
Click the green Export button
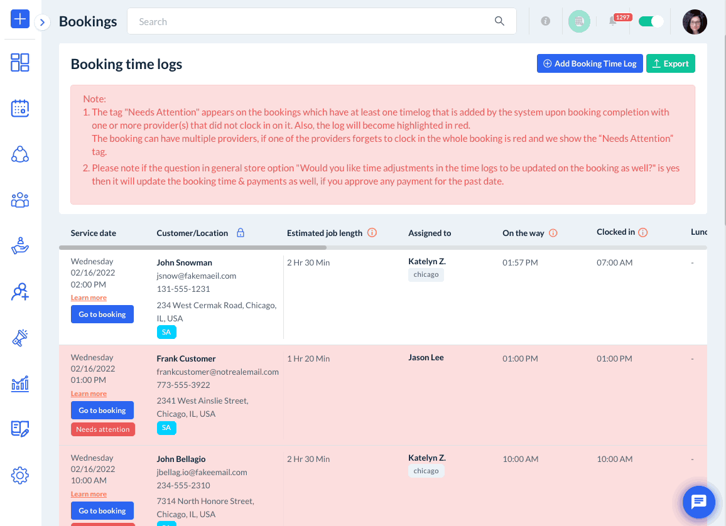[671, 63]
